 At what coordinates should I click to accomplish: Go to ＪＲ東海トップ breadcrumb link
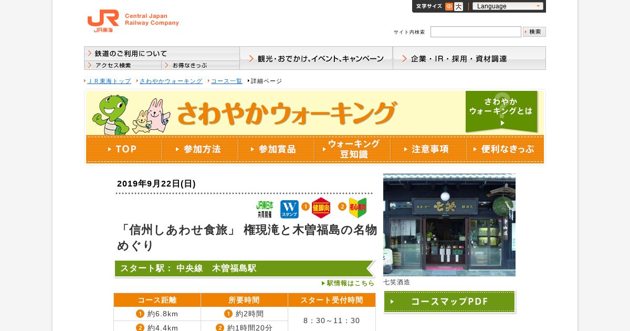coord(109,81)
